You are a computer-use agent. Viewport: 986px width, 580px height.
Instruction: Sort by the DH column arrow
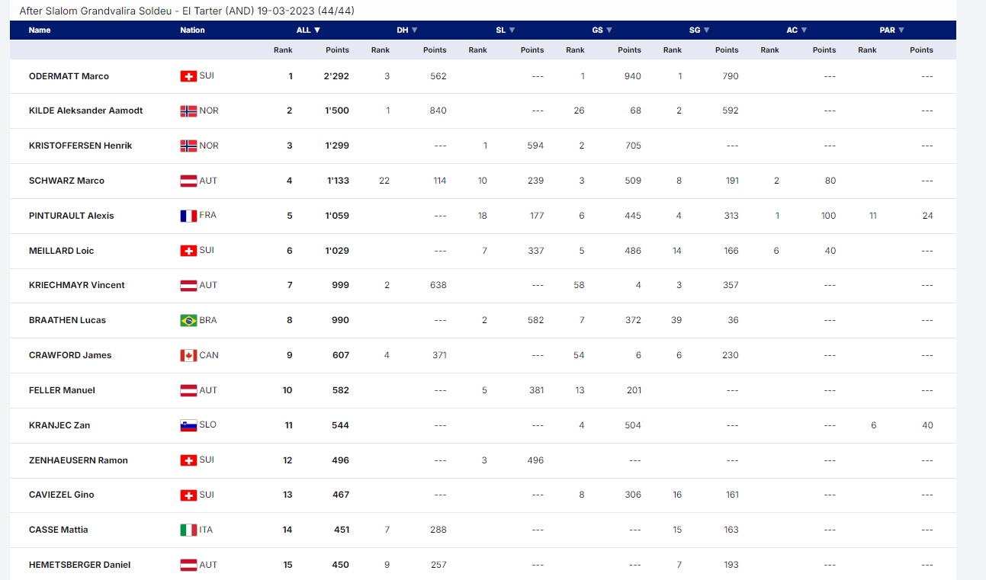(x=415, y=30)
